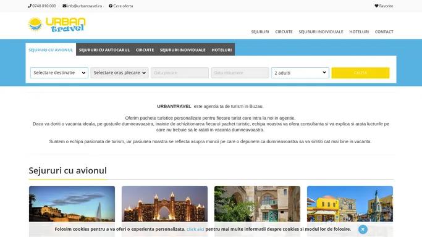422x237 pixels.
Task: Follow the Click aici cookies link
Action: tap(195, 229)
